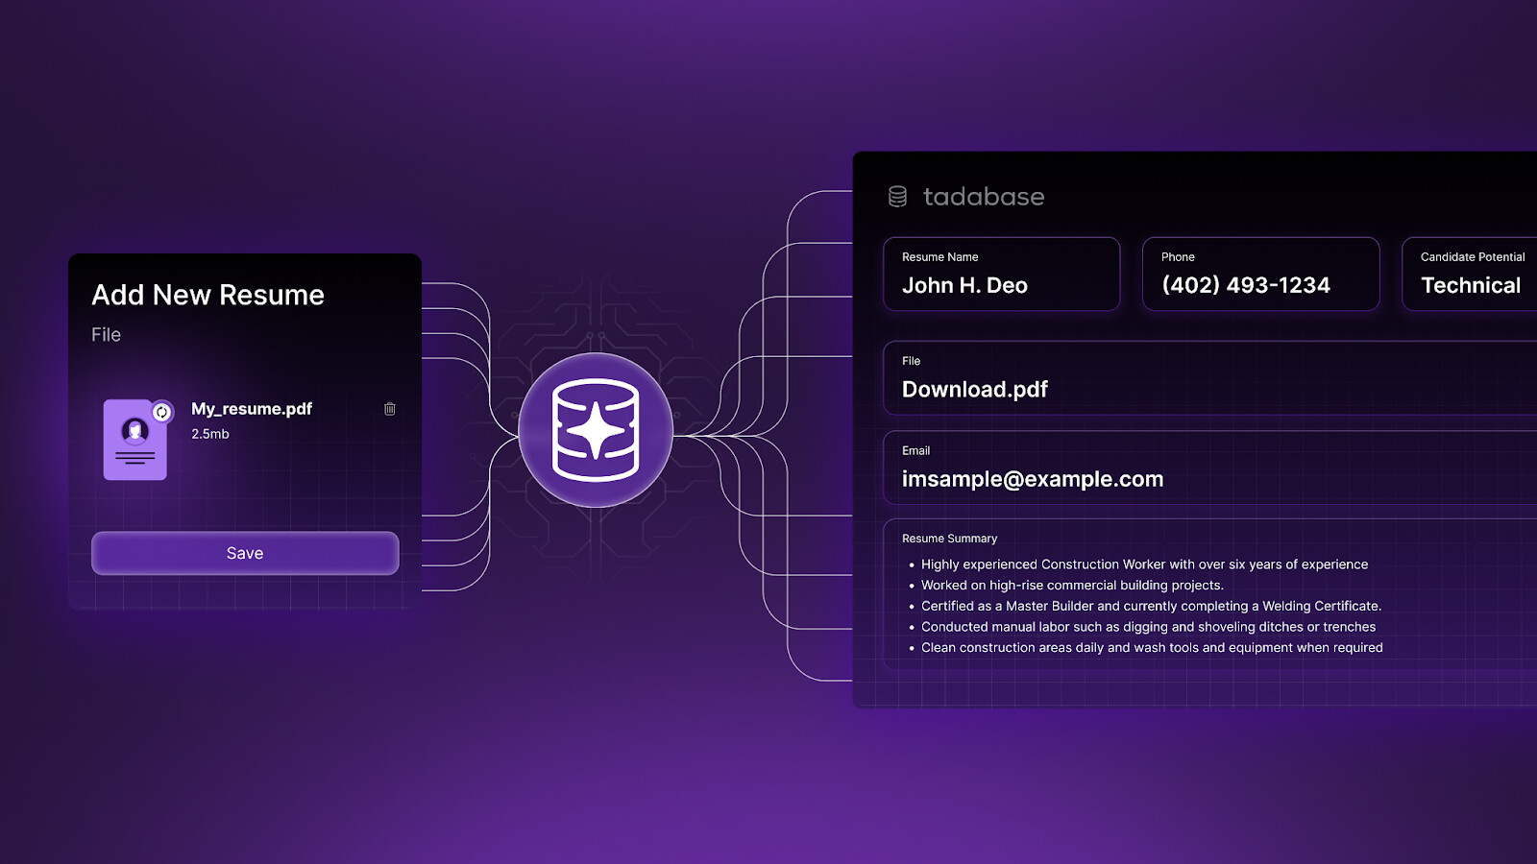Click the Add New Resume heading
Screen dimensions: 1537x864
pos(207,295)
